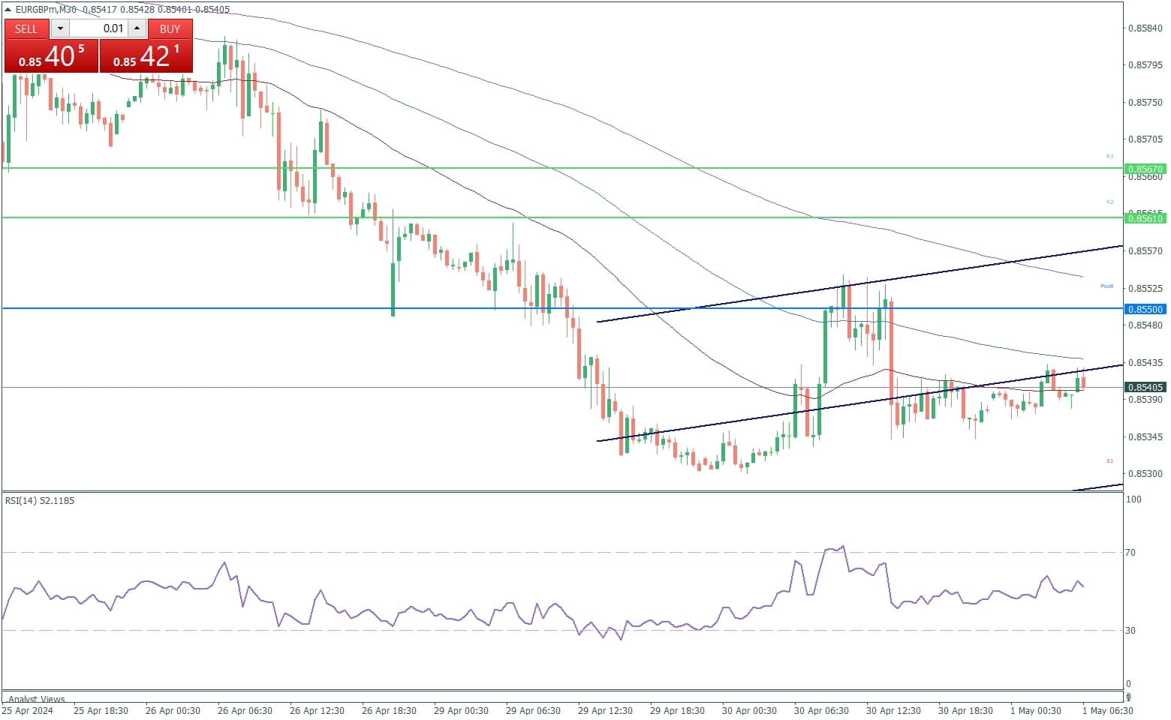1171x720 pixels.
Task: Click the 0.85345 price axis value
Action: tap(1145, 437)
